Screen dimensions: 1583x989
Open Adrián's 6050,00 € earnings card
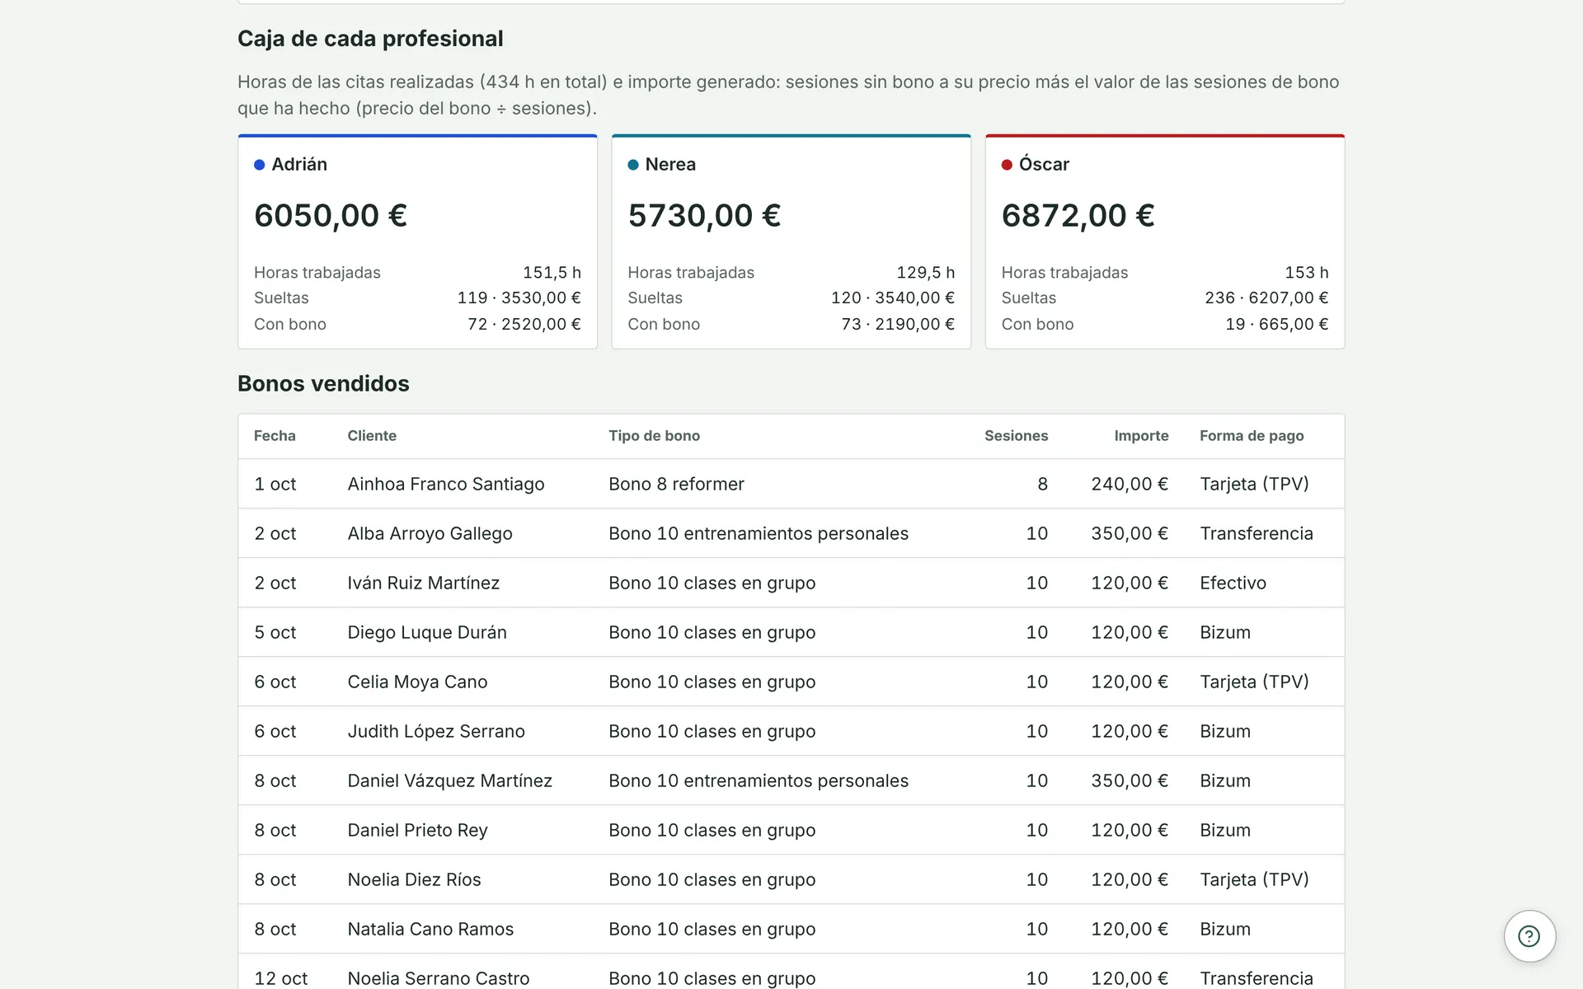[417, 241]
